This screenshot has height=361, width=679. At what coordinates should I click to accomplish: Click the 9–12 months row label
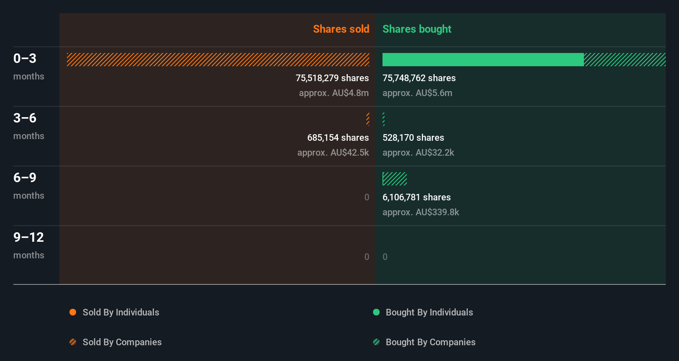coord(29,245)
